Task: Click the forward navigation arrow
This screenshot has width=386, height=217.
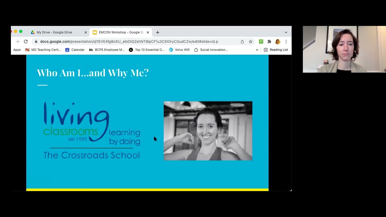Action: 17,42
